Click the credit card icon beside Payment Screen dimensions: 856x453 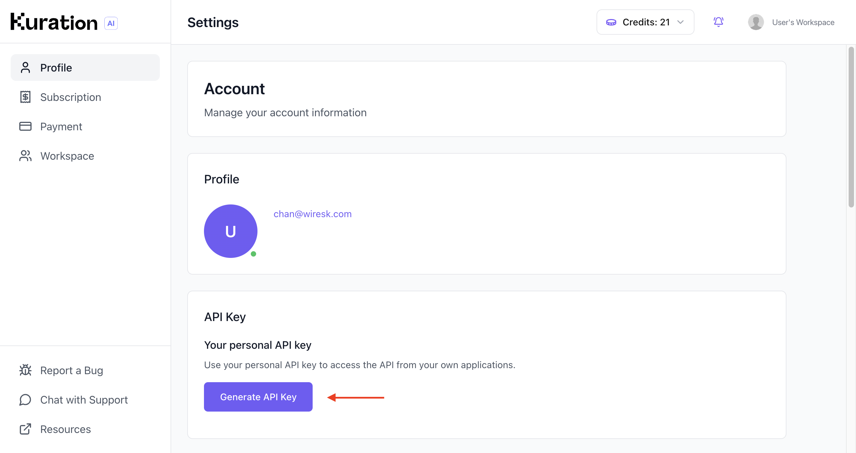pos(25,126)
